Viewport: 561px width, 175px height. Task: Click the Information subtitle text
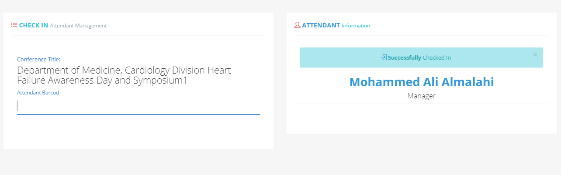(x=356, y=26)
